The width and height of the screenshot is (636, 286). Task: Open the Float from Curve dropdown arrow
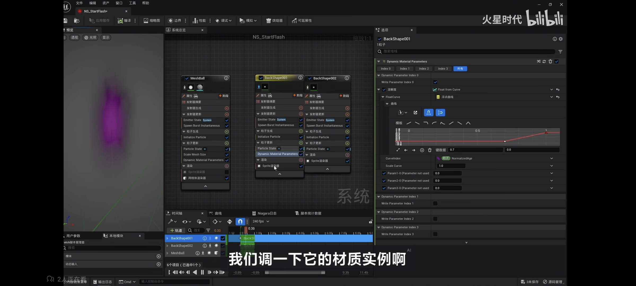click(x=551, y=90)
